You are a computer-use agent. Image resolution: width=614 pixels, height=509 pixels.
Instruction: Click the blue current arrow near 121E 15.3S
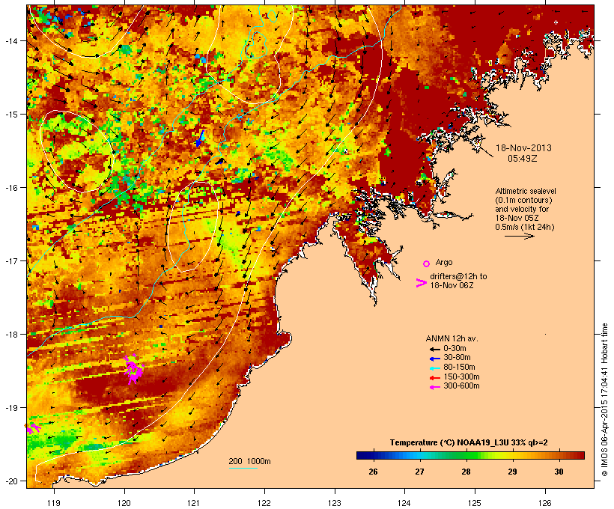(200, 138)
